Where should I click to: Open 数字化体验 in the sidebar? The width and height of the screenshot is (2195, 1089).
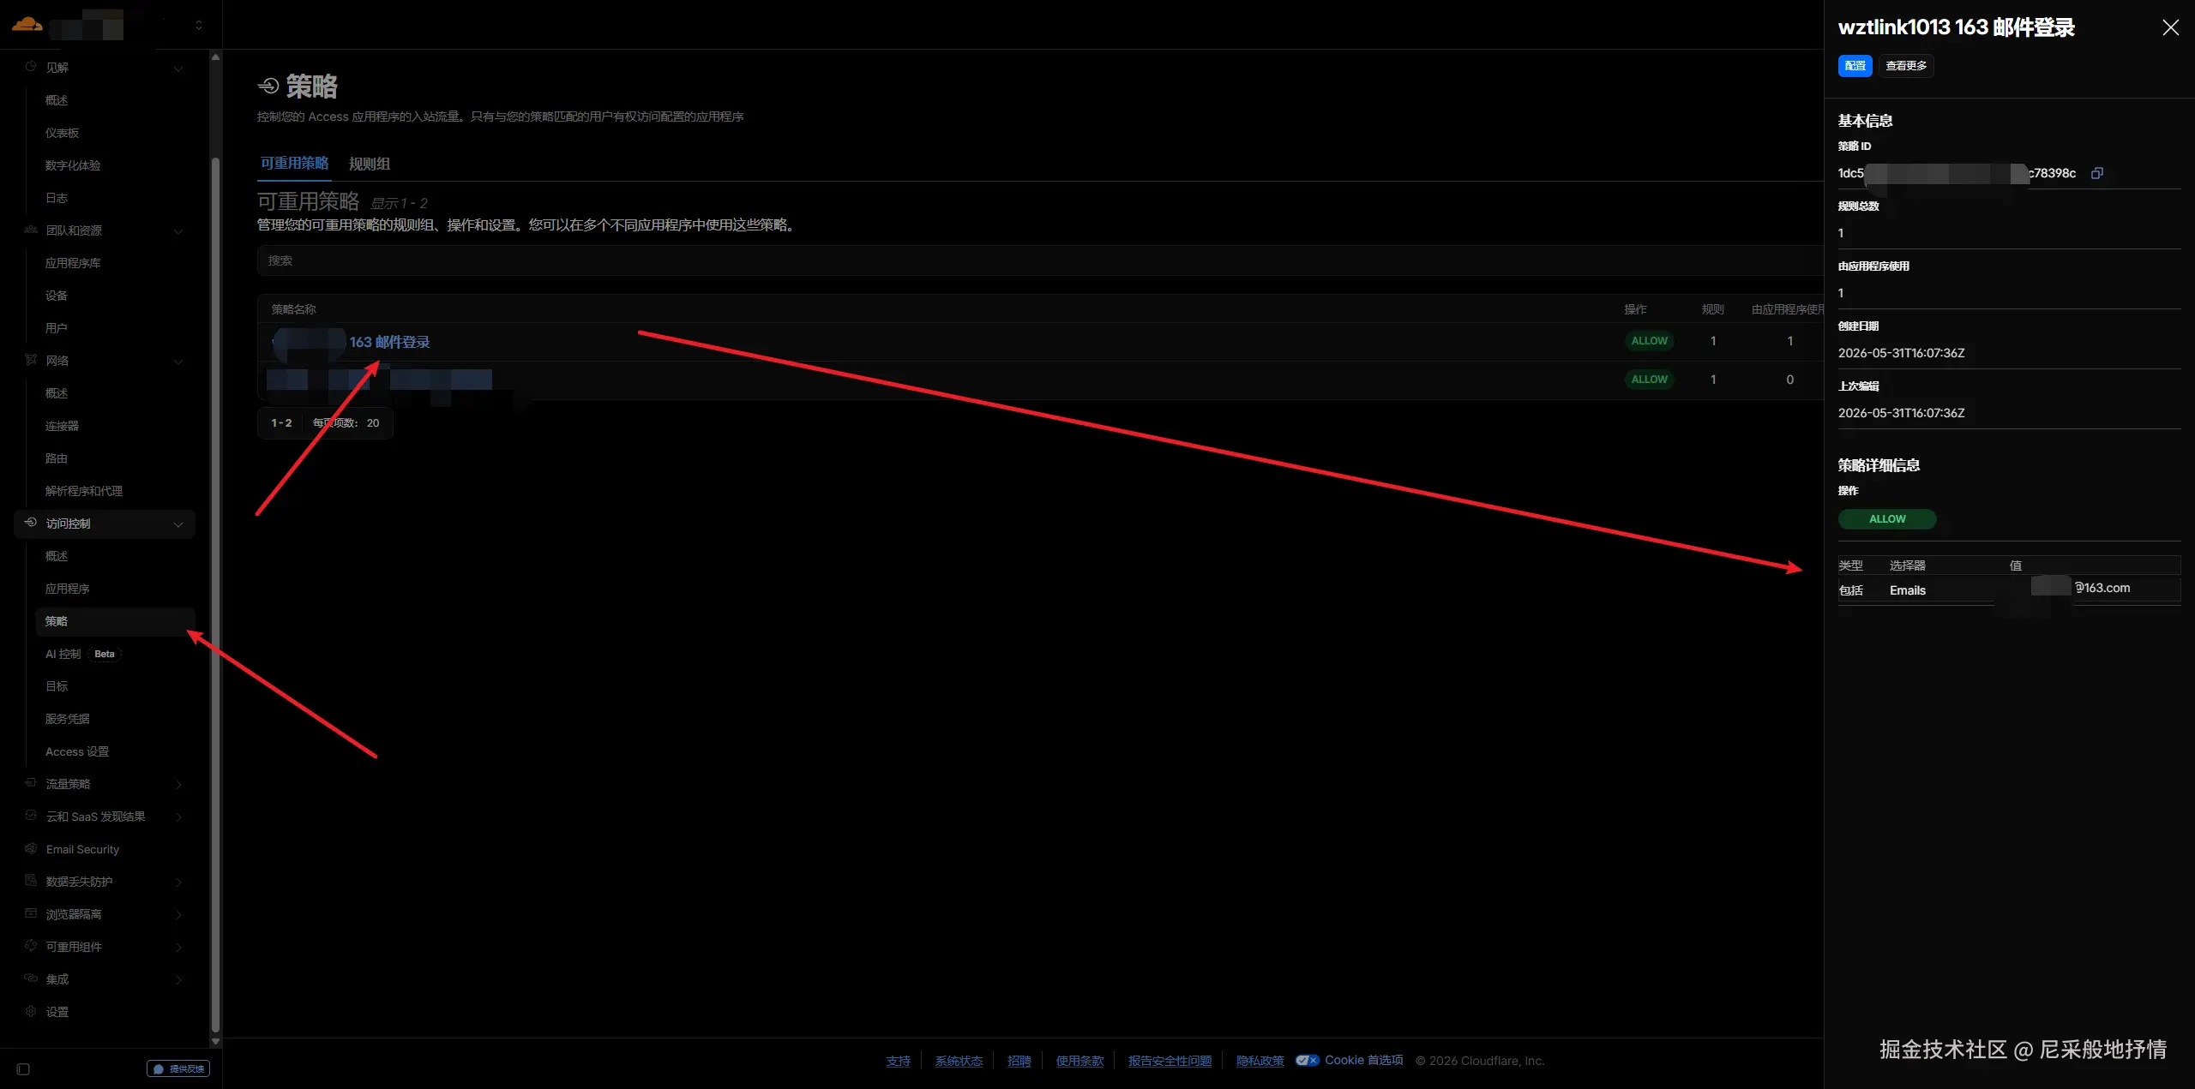(73, 165)
